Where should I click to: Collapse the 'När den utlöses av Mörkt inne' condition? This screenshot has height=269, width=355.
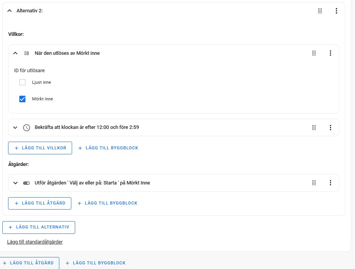(15, 53)
